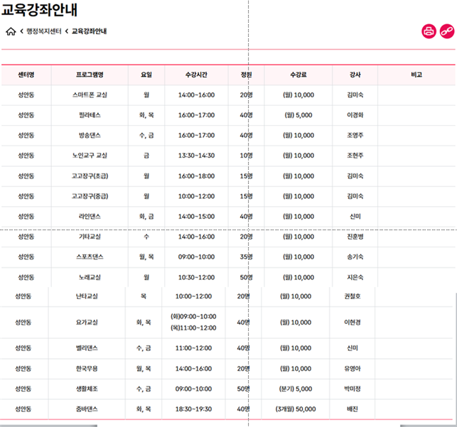Viewport: 457px width, 427px height.
Task: Click instructor name 권철호
Action: (x=353, y=296)
